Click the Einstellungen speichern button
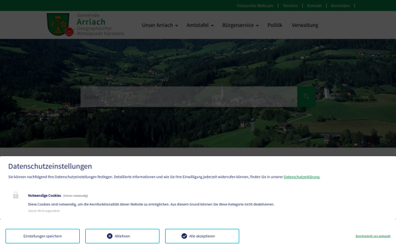Screen dimensions: 396x247 pyautogui.click(x=43, y=236)
